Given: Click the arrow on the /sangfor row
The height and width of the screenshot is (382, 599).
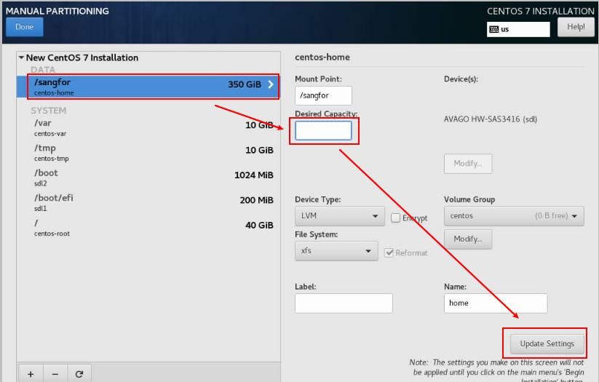Looking at the screenshot, I should pos(271,84).
